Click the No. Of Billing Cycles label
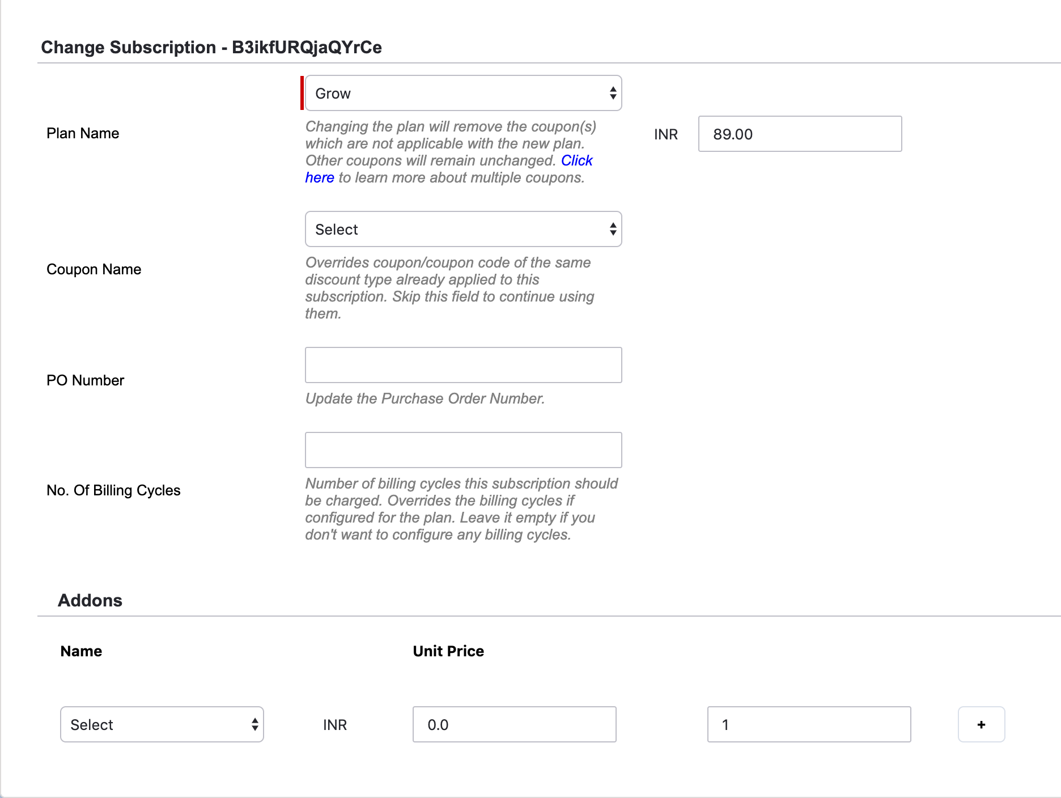Viewport: 1061px width, 798px height. [113, 490]
